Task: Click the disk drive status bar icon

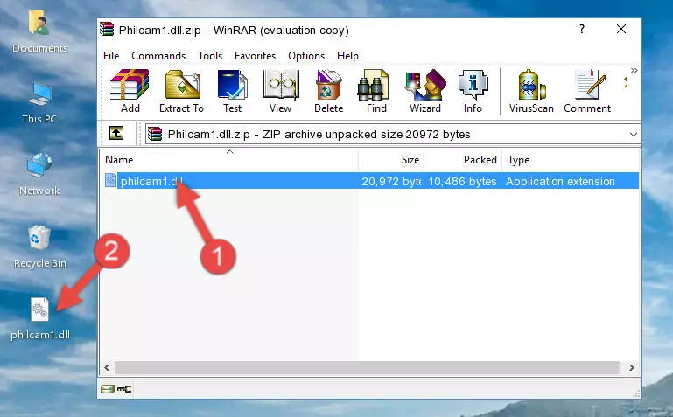Action: pos(108,389)
